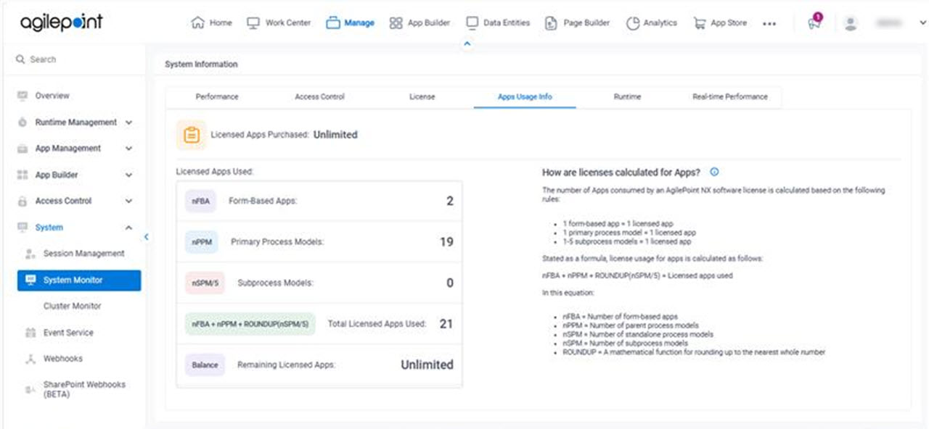Image resolution: width=929 pixels, height=429 pixels.
Task: Click the Primary Process Models count 19
Action: 446,242
